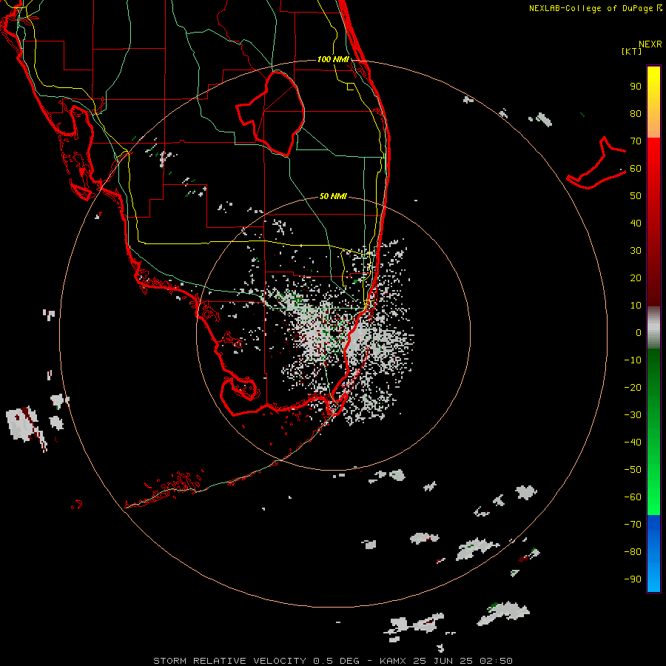Click the 30 value on velocity scale
This screenshot has width=666, height=666.
pos(636,251)
